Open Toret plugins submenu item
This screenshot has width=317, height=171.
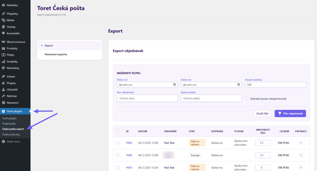[x=9, y=118]
